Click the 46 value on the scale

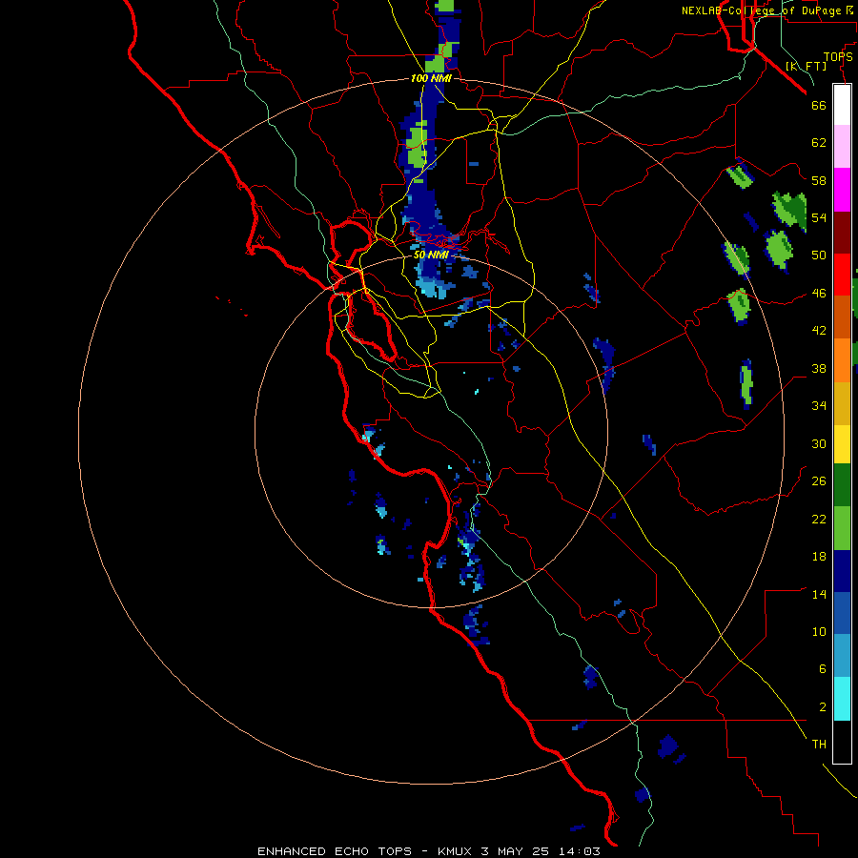819,294
